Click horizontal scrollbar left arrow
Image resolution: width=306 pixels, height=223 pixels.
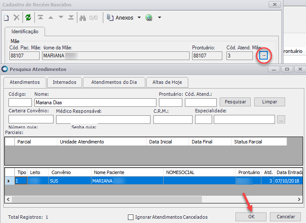click(8, 199)
